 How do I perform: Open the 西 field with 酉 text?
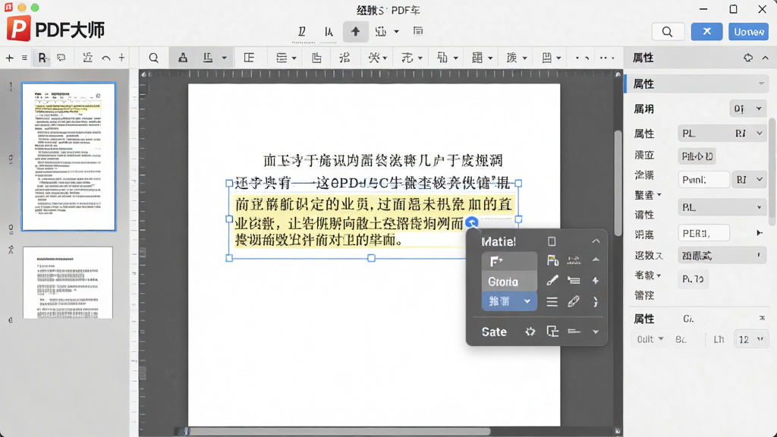click(x=722, y=256)
